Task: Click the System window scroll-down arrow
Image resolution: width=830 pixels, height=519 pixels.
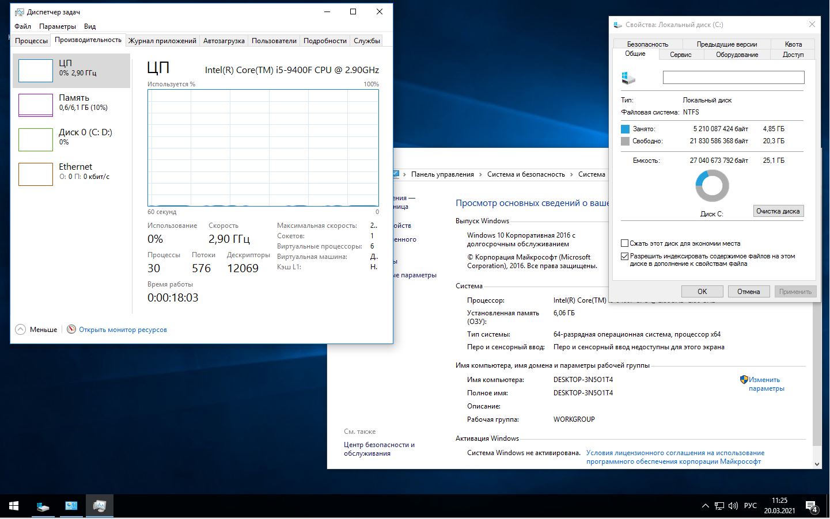Action: [x=817, y=464]
